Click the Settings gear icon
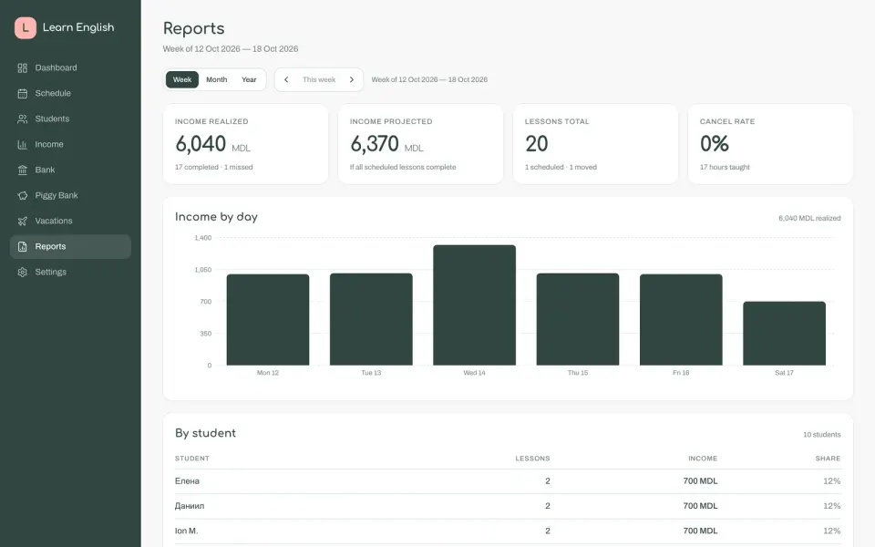This screenshot has height=547, width=875. [x=22, y=272]
